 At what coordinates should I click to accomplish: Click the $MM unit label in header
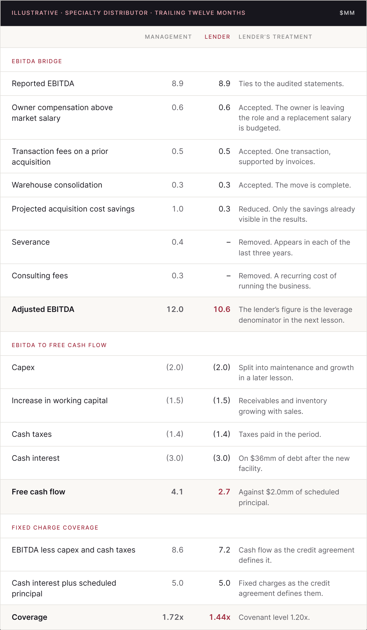[x=347, y=13]
